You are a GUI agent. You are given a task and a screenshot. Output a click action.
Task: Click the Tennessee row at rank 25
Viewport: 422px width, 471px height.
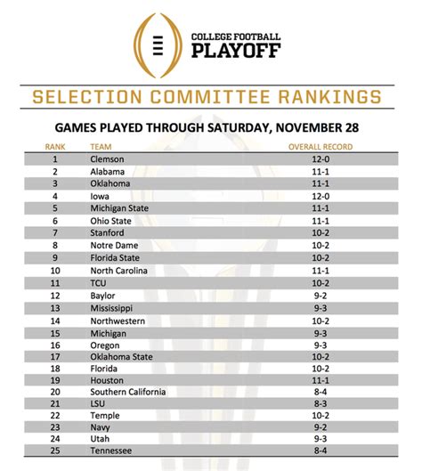coord(212,451)
